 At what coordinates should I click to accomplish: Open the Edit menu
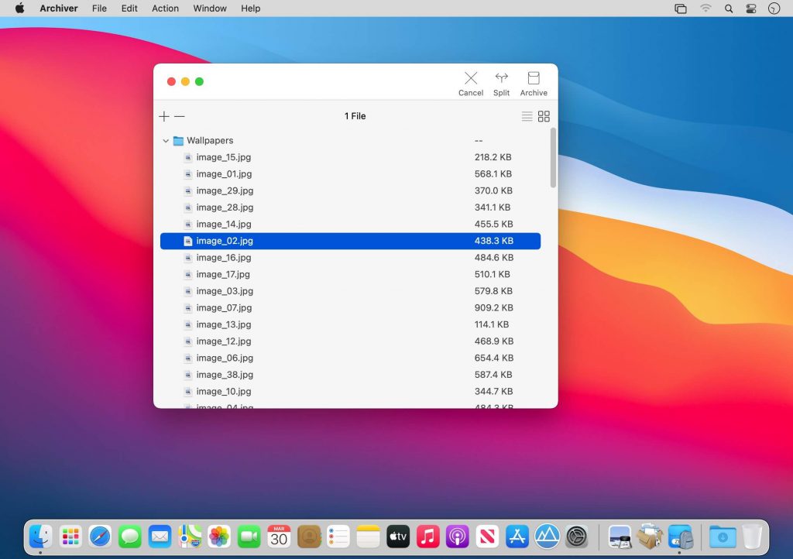point(129,9)
